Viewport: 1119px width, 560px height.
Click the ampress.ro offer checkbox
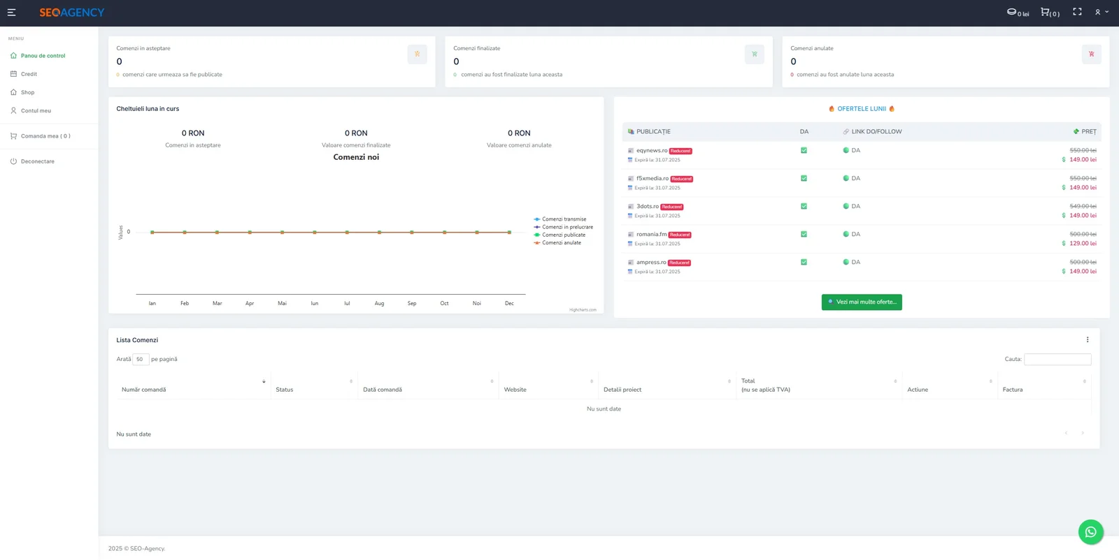tap(804, 262)
